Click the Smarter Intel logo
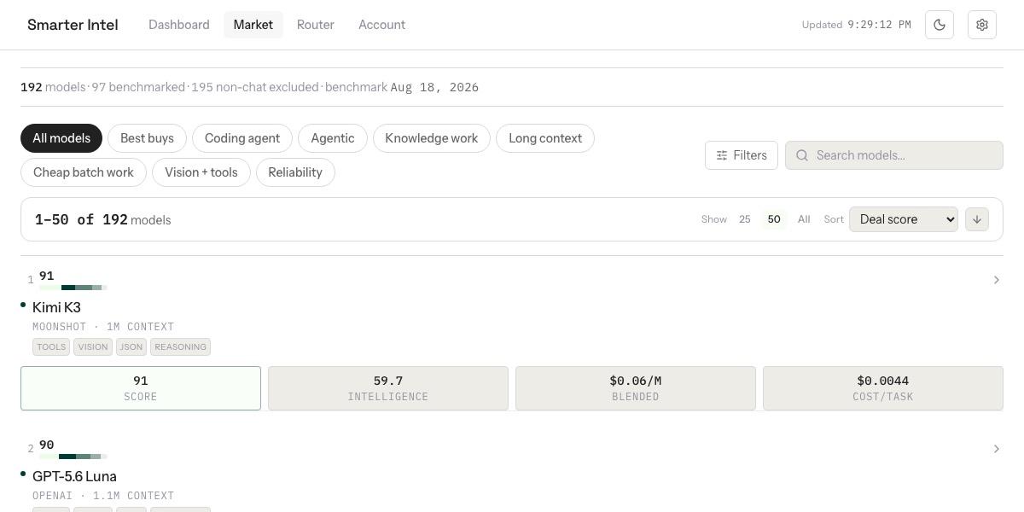The image size is (1024, 512). click(x=73, y=25)
